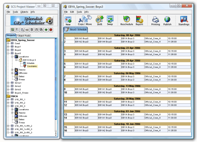Select the FIUCA project folder
The image size is (197, 142).
pyautogui.click(x=12, y=96)
